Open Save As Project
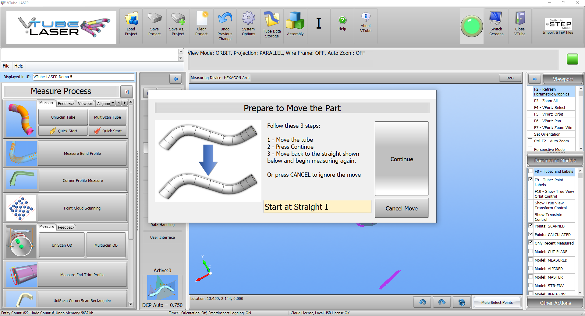This screenshot has width=585, height=316. pos(178,26)
